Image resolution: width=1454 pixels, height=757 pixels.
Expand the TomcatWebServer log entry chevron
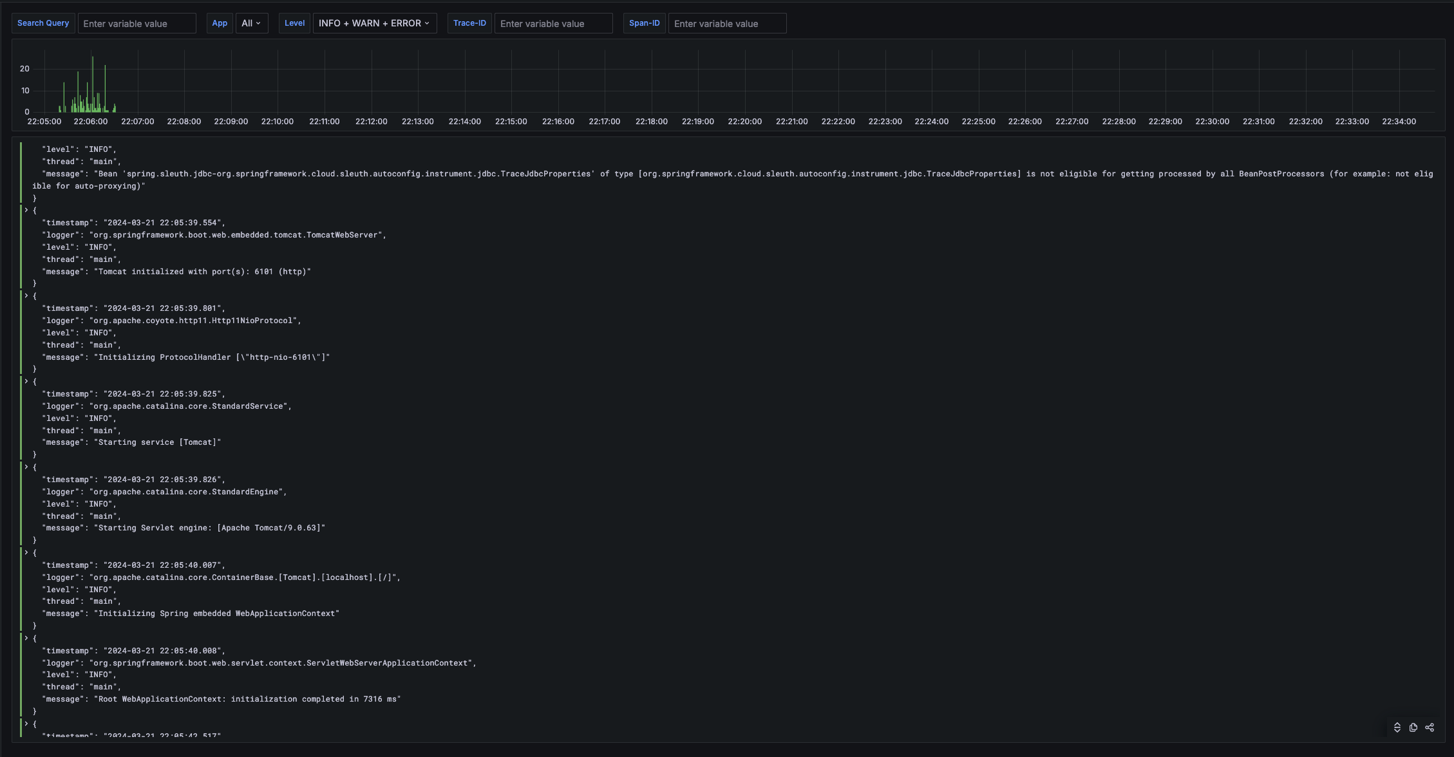coord(26,210)
